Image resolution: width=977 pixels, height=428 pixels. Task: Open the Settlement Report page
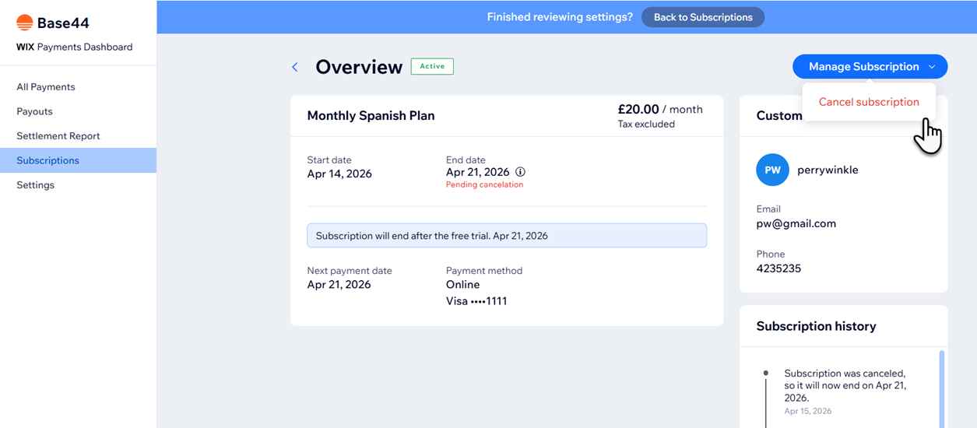pyautogui.click(x=58, y=136)
